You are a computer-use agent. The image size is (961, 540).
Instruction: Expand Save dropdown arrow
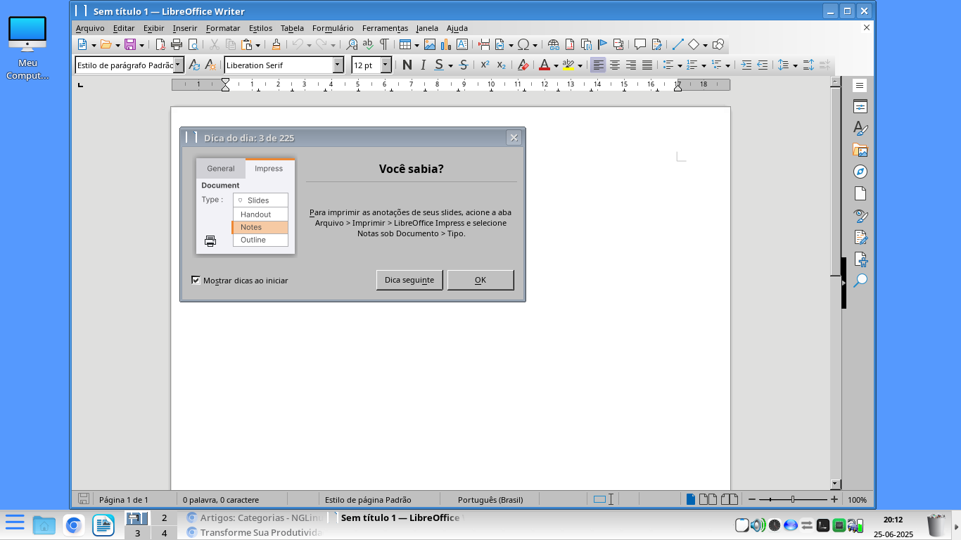pyautogui.click(x=141, y=45)
